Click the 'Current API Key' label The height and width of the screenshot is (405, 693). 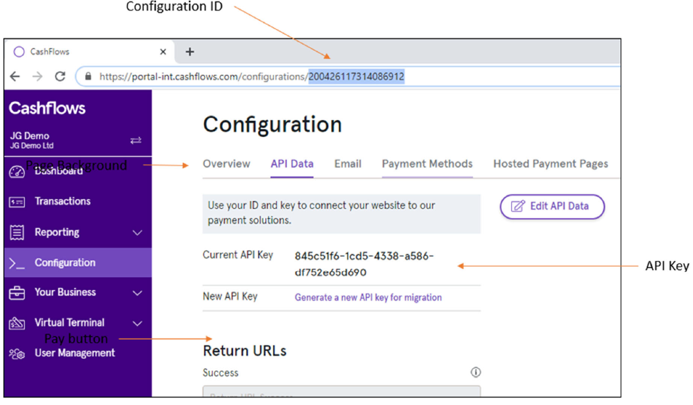[x=238, y=255]
